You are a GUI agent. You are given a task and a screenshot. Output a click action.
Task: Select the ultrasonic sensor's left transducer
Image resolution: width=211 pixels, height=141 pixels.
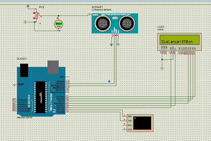pos(103,23)
